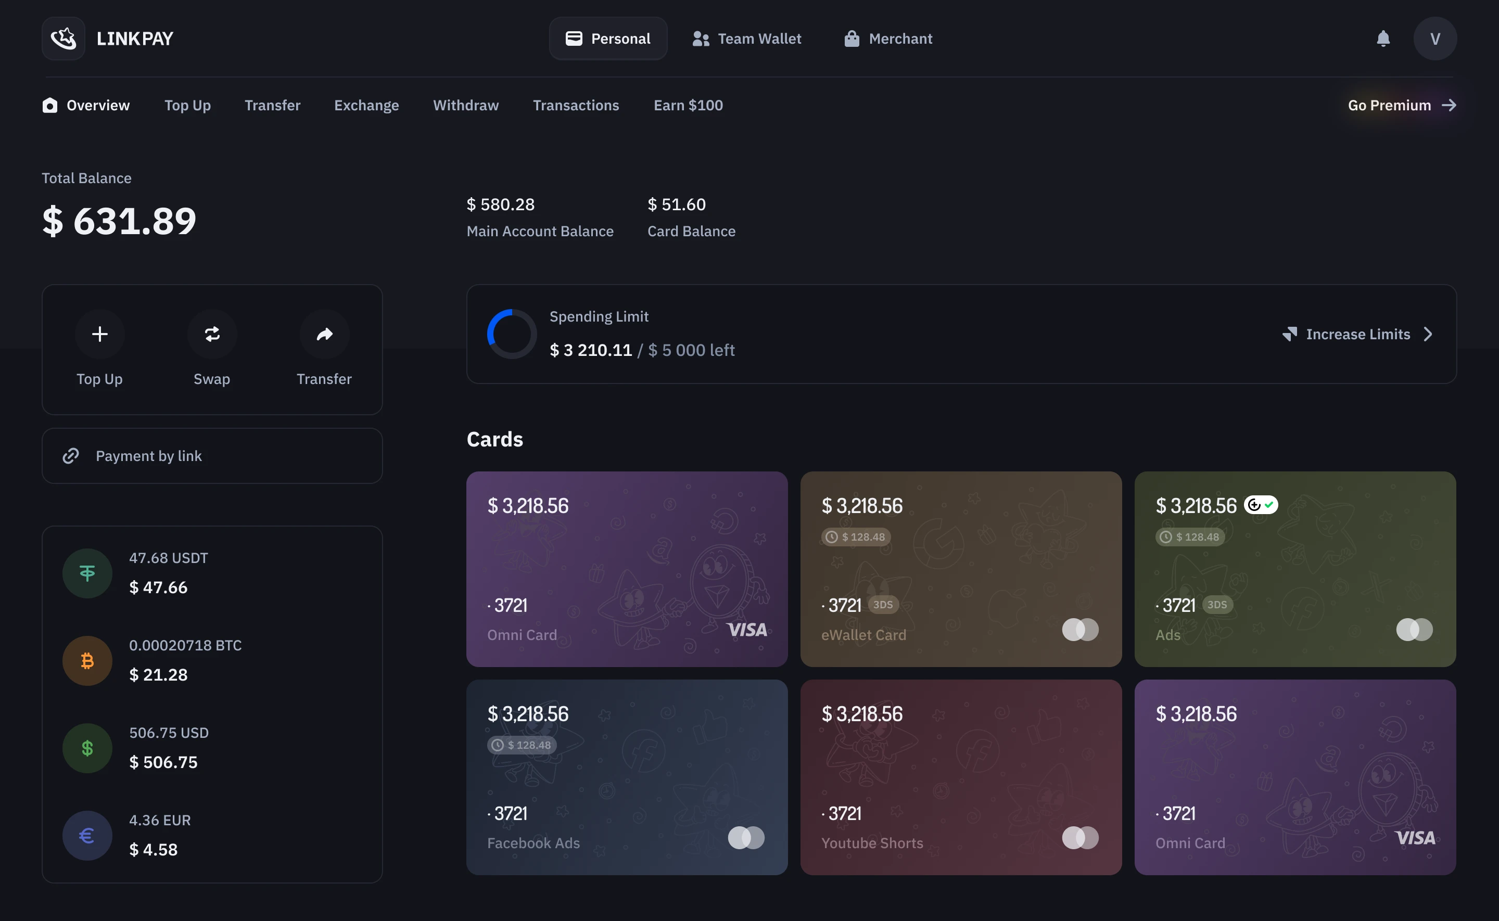
Task: Select the Euro EUR currency icon
Action: coord(87,836)
